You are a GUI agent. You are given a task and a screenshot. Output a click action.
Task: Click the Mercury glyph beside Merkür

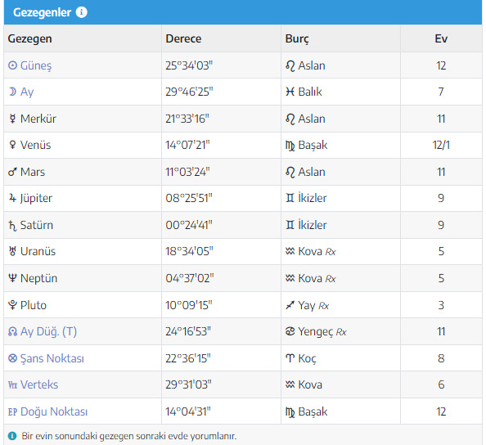coord(12,119)
